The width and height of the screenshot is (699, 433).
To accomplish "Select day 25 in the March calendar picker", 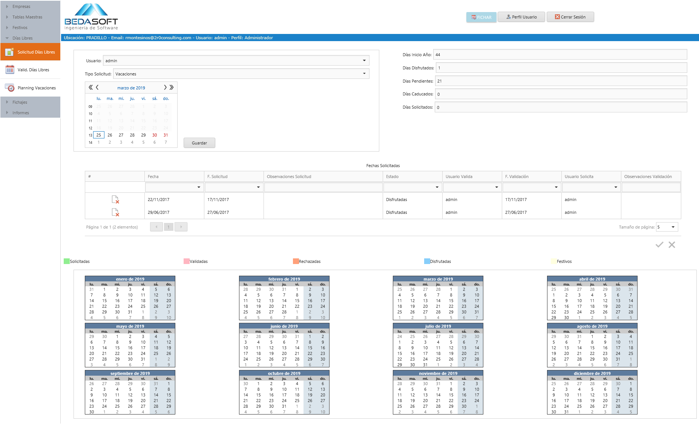I will tap(99, 135).
